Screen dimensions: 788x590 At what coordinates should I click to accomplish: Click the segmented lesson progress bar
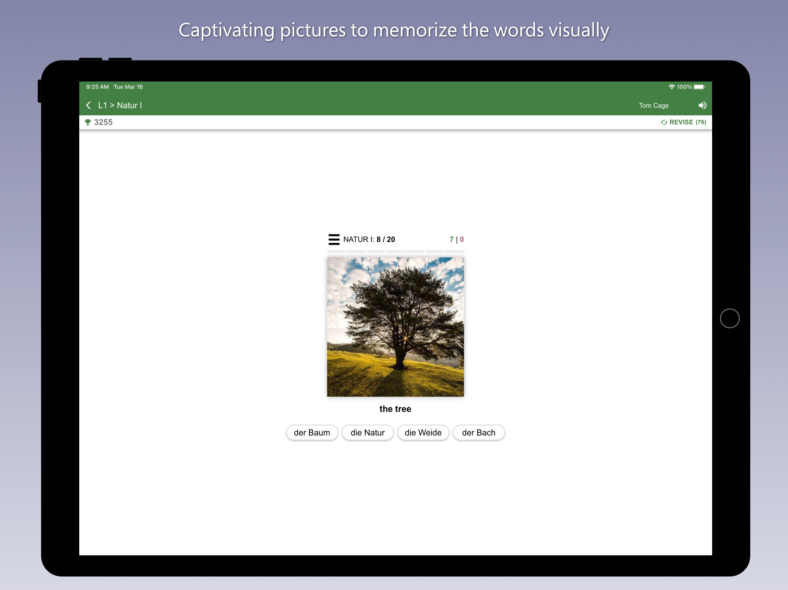(395, 251)
